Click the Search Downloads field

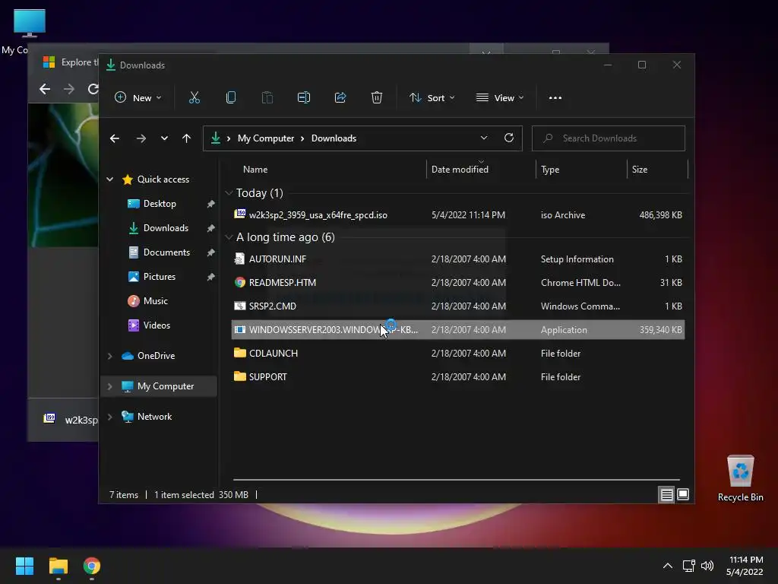[609, 138]
